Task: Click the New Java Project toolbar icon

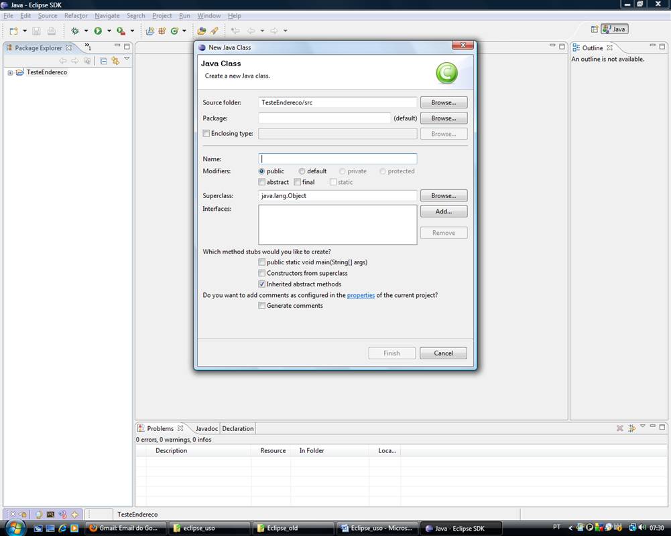Action: point(149,31)
